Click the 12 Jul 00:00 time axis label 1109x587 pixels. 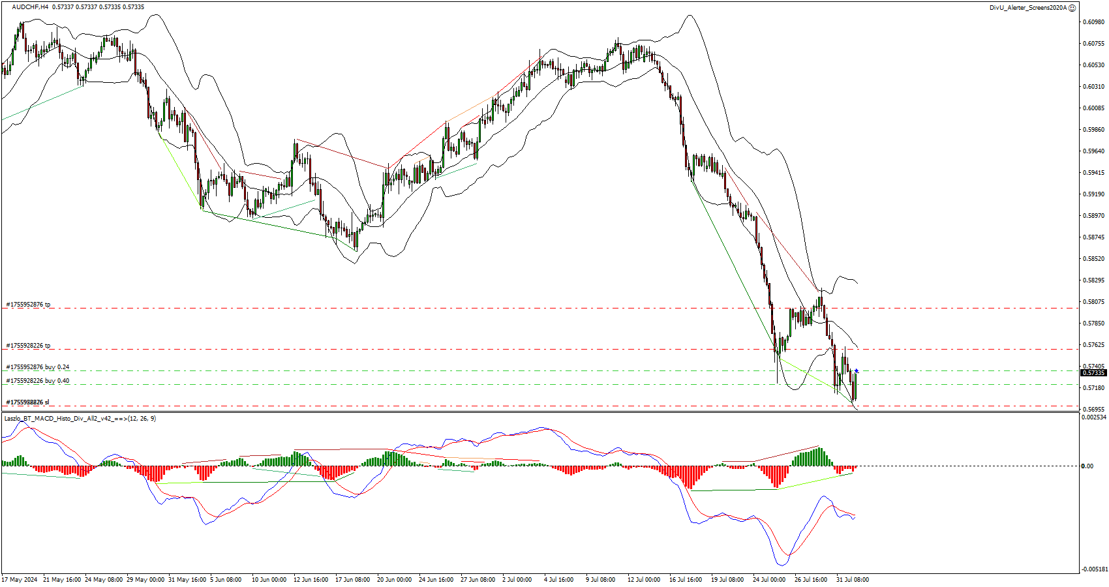pyautogui.click(x=643, y=579)
